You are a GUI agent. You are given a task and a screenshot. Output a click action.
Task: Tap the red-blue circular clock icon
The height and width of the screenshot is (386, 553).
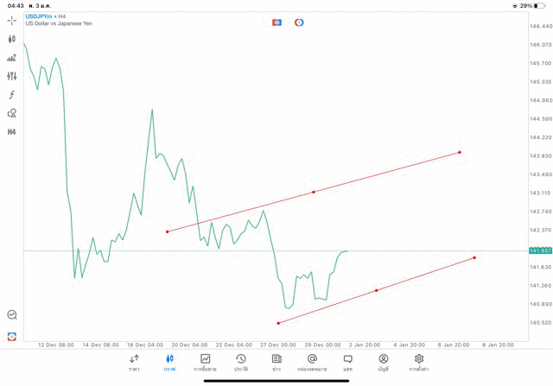point(299,22)
